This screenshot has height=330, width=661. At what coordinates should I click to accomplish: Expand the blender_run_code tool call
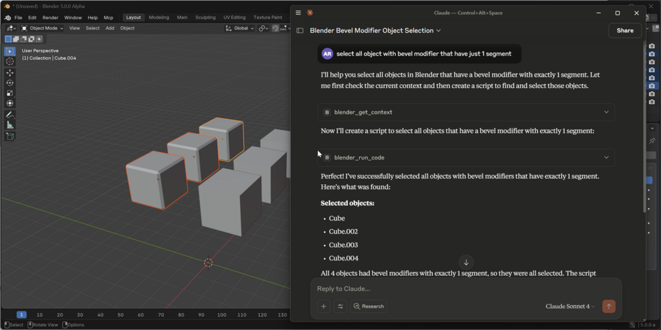pyautogui.click(x=466, y=157)
